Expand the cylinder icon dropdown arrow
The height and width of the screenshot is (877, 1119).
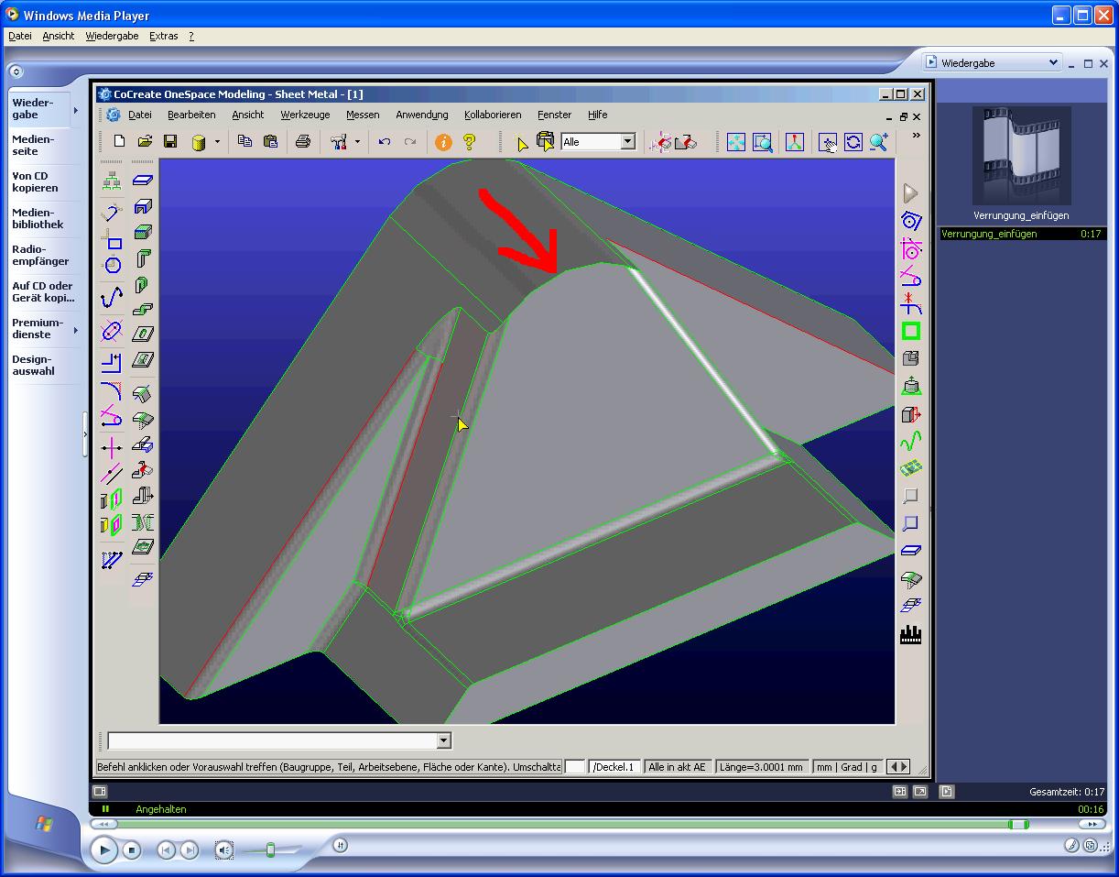tap(217, 142)
